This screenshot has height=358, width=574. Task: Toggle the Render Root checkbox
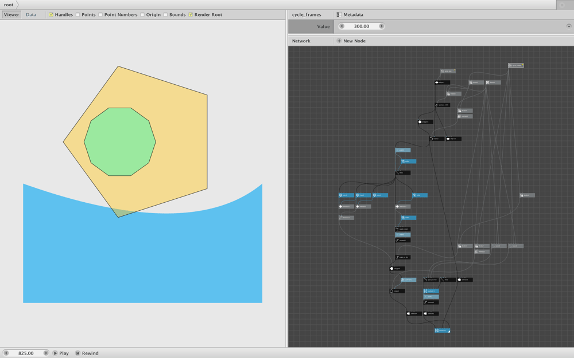(191, 15)
